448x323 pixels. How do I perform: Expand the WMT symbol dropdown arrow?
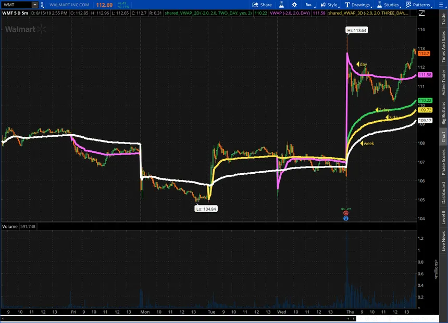34,5
